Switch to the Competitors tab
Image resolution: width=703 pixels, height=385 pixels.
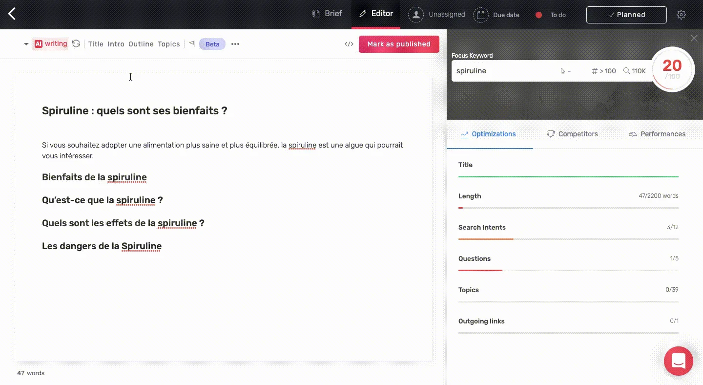(x=572, y=134)
